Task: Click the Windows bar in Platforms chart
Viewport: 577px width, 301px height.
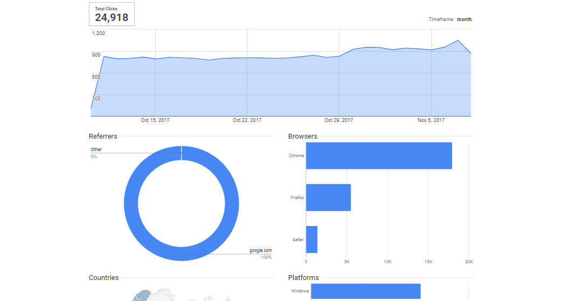Action: (366, 291)
